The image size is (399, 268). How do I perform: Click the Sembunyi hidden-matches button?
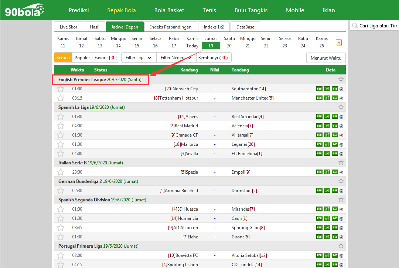213,58
